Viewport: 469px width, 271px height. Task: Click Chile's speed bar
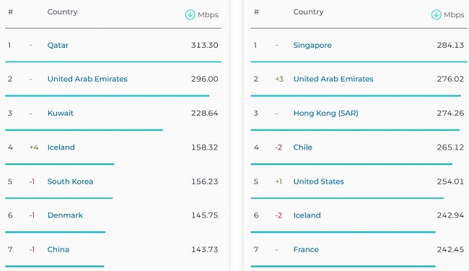click(x=351, y=164)
